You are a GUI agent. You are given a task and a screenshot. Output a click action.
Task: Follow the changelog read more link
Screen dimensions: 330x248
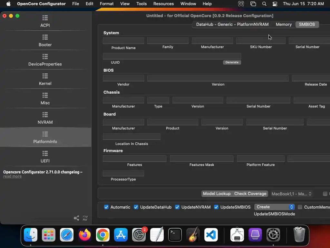pos(12,176)
